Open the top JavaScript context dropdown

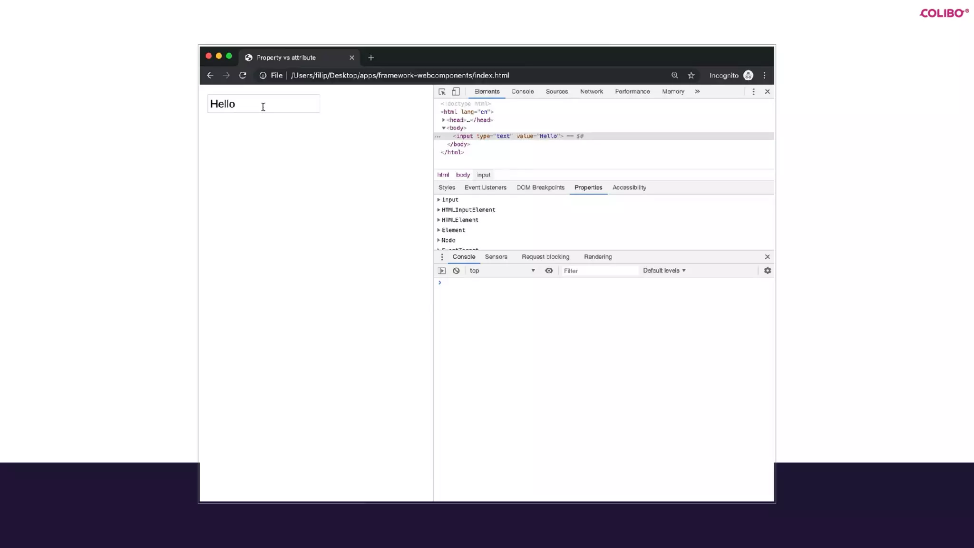coord(502,271)
